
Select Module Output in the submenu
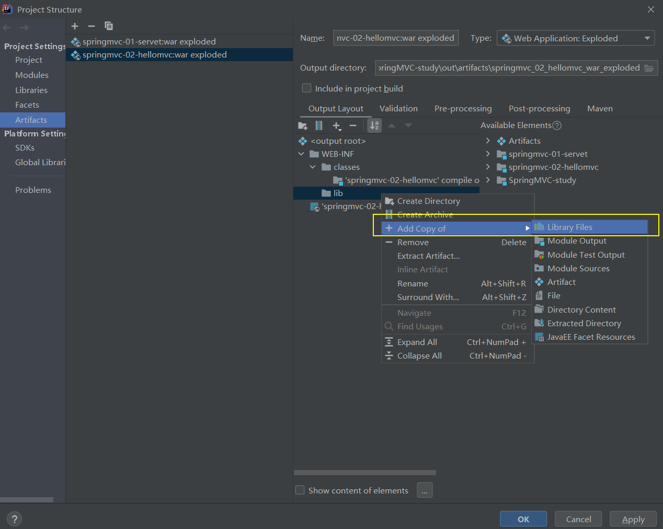[x=590, y=241]
